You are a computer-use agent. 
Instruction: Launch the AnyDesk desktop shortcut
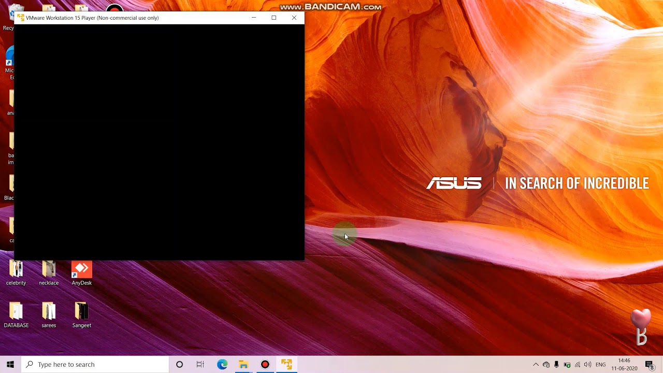click(81, 273)
